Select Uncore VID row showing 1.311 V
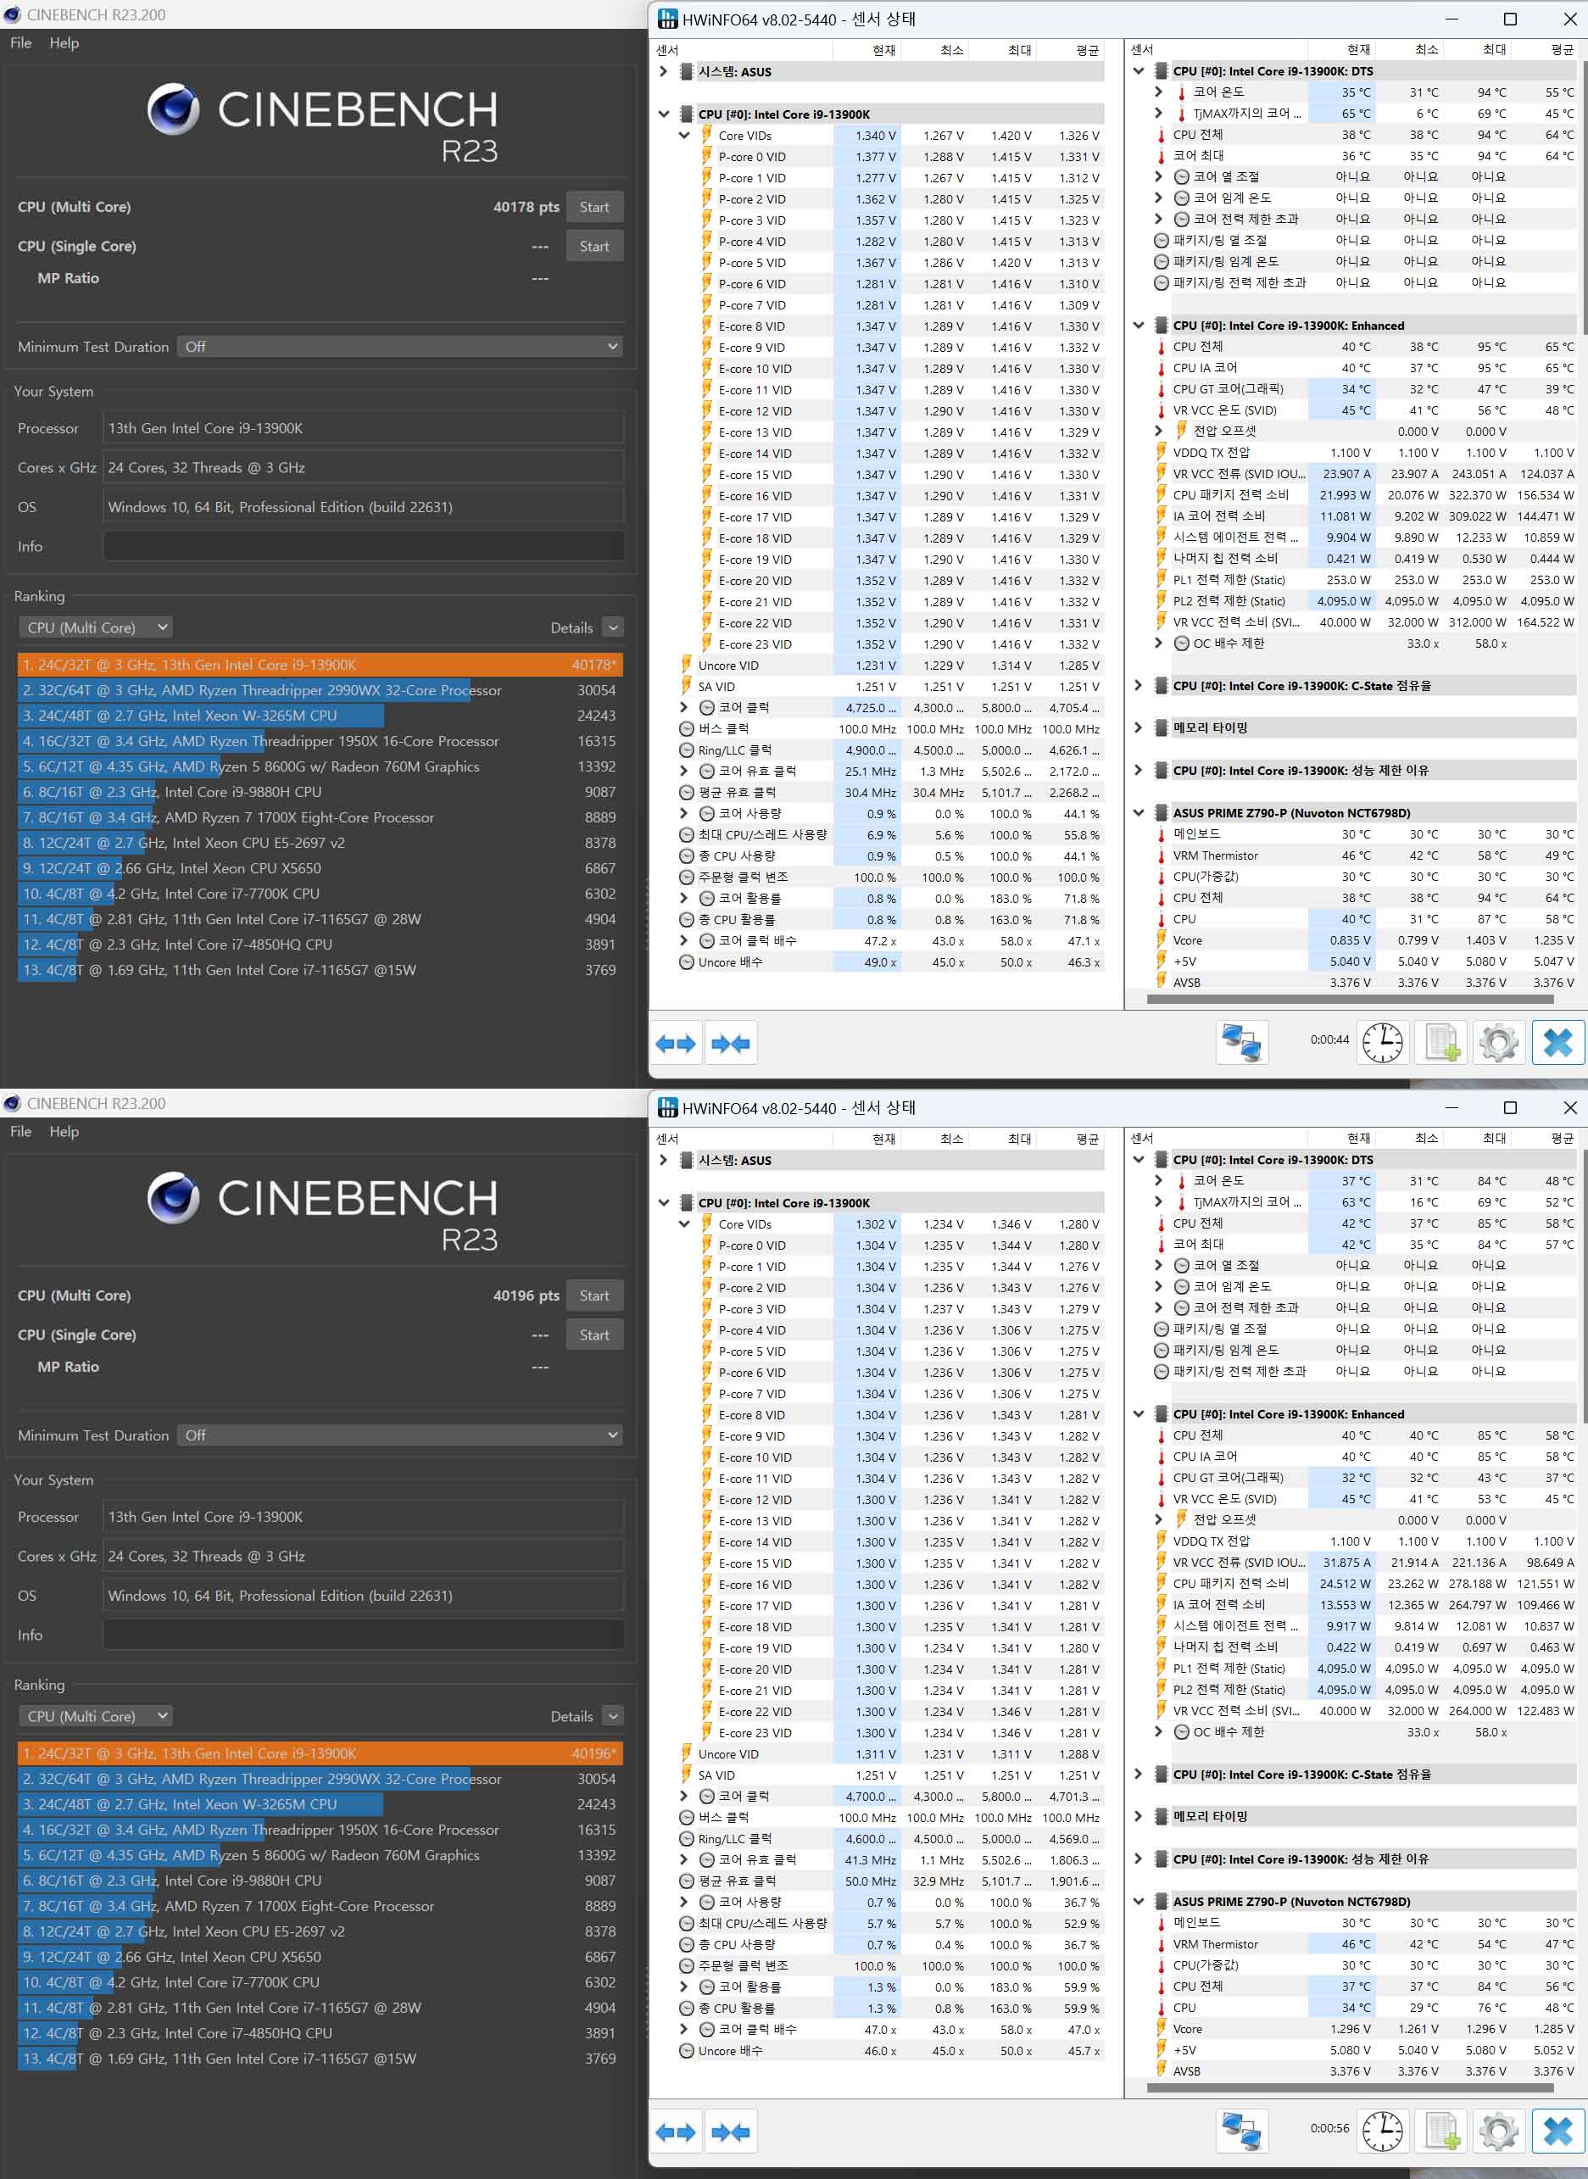1588x2179 pixels. (891, 1754)
